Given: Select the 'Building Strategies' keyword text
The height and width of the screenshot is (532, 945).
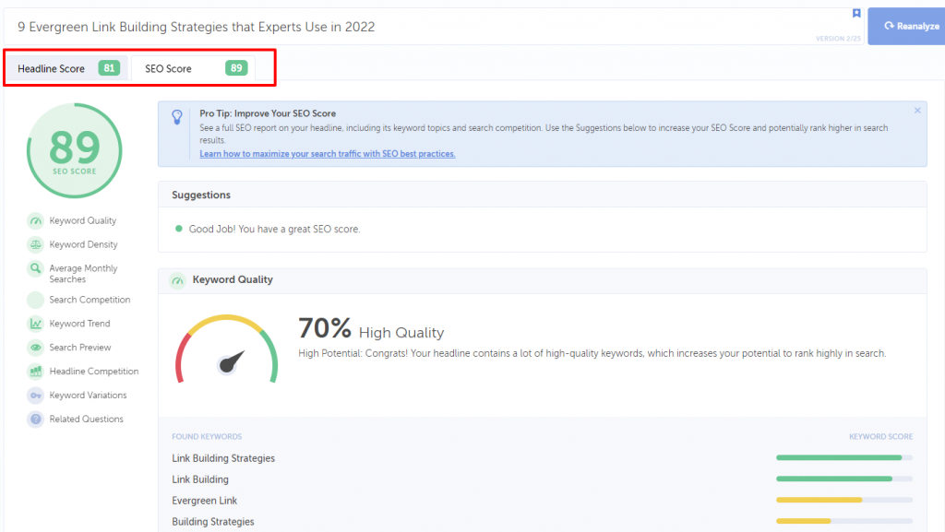Looking at the screenshot, I should pyautogui.click(x=213, y=522).
